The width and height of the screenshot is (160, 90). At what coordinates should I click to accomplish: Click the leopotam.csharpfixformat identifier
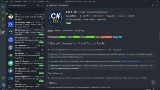[97, 12]
